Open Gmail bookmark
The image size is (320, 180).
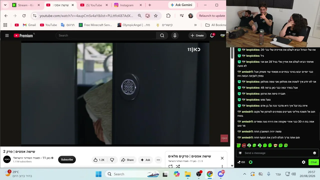click(x=29, y=25)
